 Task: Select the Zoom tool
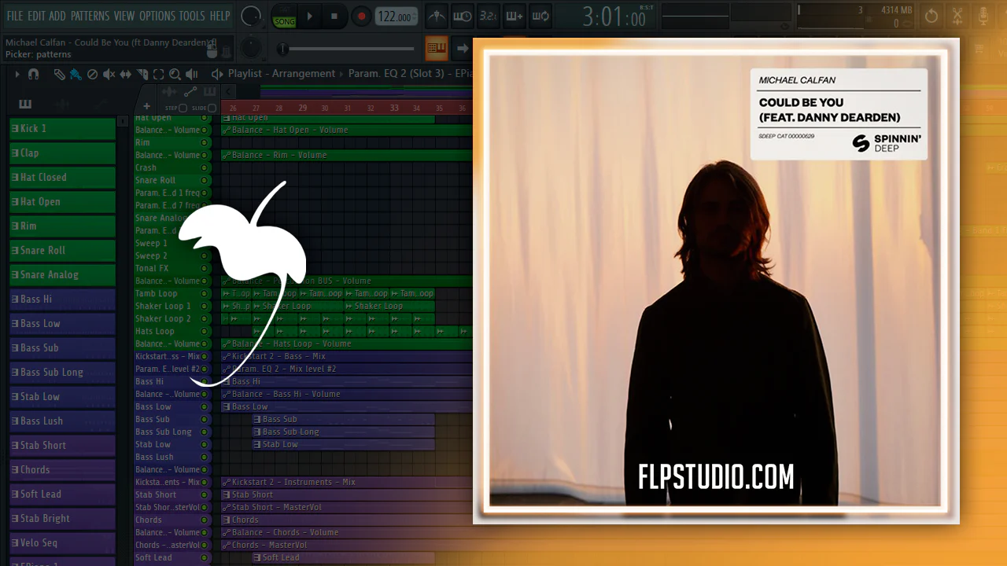pyautogui.click(x=175, y=74)
